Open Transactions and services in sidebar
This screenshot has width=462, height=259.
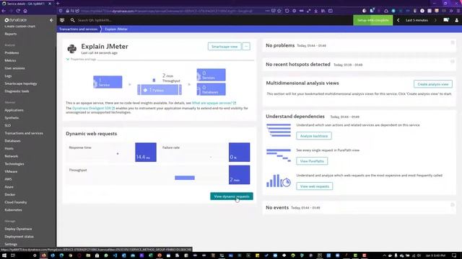(x=24, y=133)
